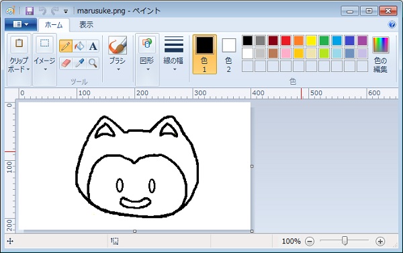Pick the orange color swatch
This screenshot has height=253, width=403.
[x=298, y=40]
